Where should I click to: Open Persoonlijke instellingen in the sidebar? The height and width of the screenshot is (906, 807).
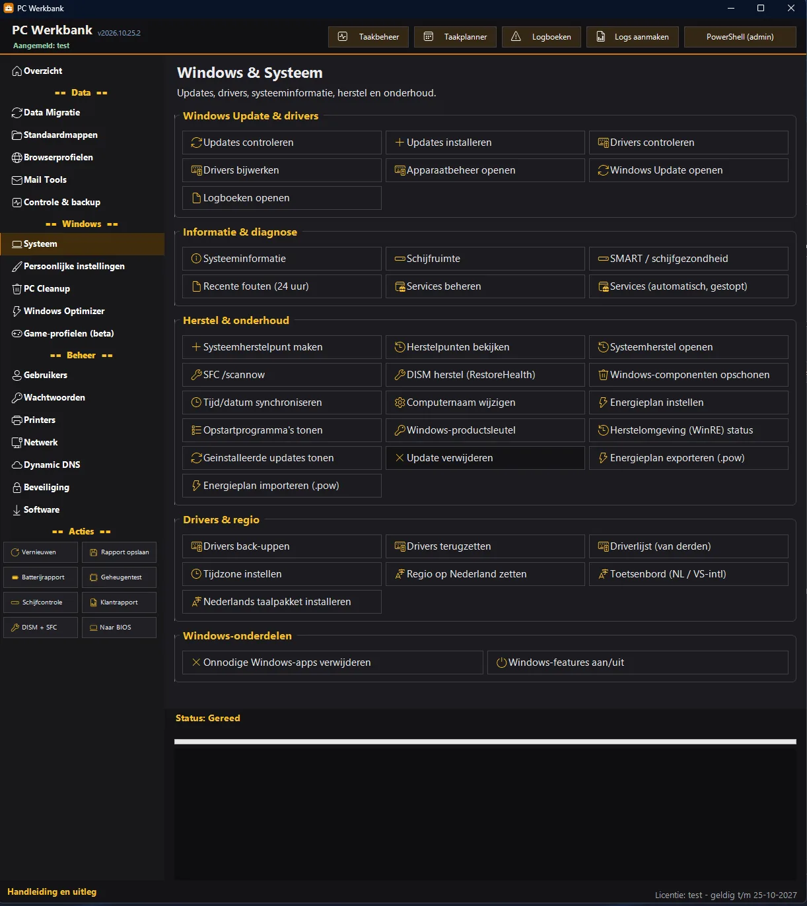(82, 266)
